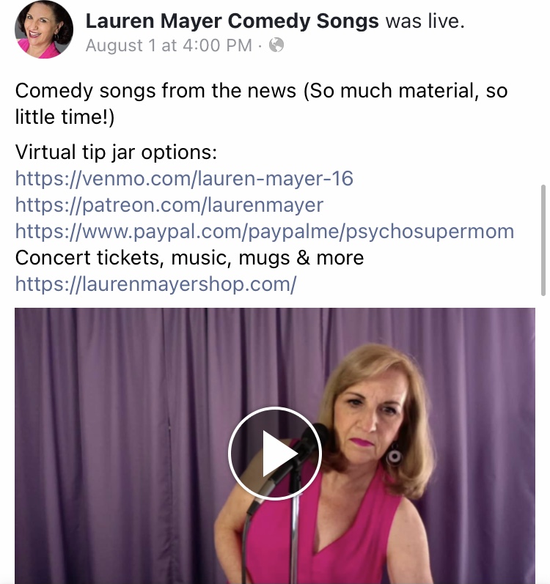550x584 pixels.
Task: Click the globe public-audience icon
Action: tap(276, 45)
